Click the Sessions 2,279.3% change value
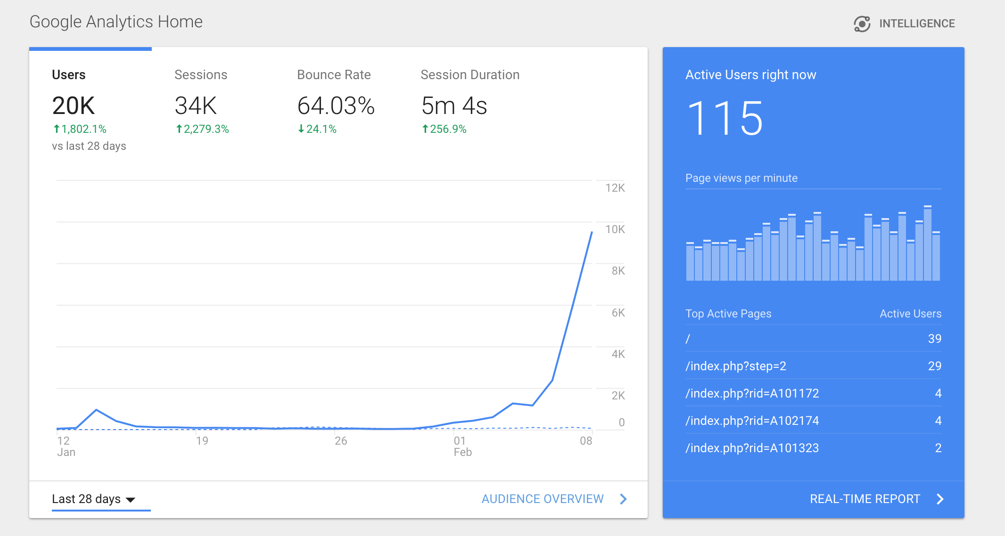Viewport: 1005px width, 536px height. (x=202, y=129)
